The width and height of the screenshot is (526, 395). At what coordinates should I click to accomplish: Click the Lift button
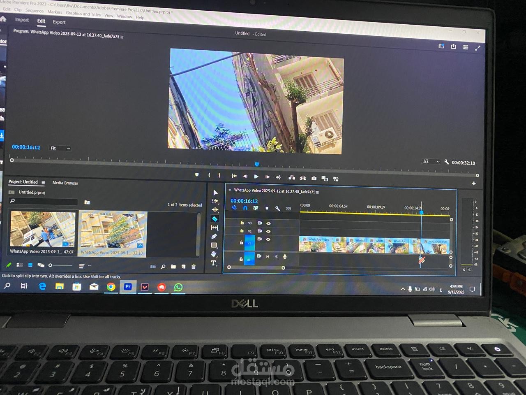click(x=292, y=178)
